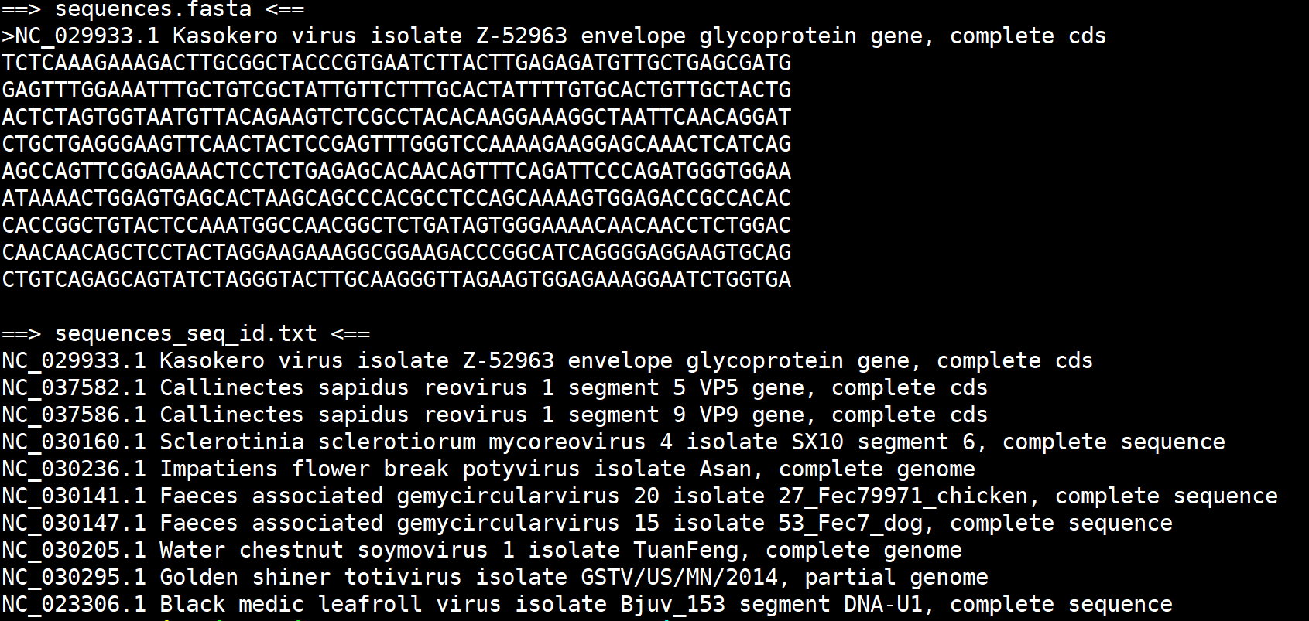Click the sequence line starting with AGCCAGTTCGGAG
The height and width of the screenshot is (621, 1309).
coord(396,172)
